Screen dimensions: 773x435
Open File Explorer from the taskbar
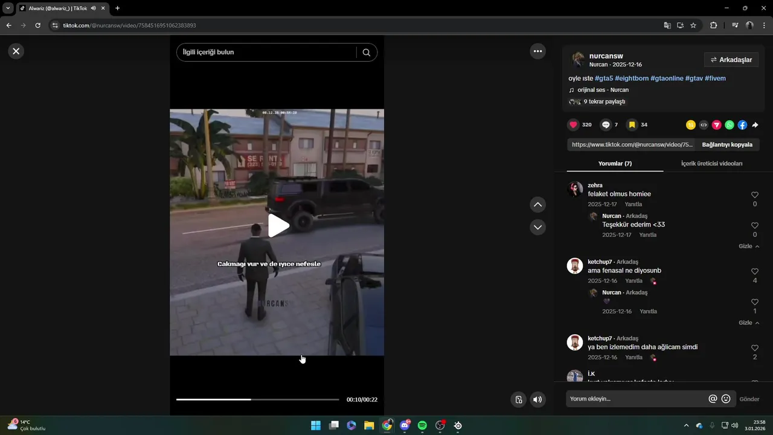click(369, 425)
